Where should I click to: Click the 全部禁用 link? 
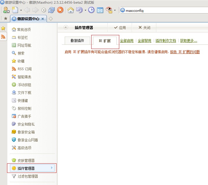[x=144, y=41]
